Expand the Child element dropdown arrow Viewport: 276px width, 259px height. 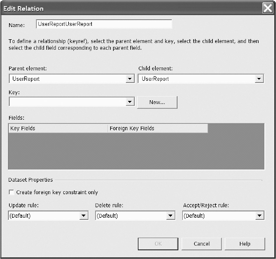pyautogui.click(x=259, y=79)
